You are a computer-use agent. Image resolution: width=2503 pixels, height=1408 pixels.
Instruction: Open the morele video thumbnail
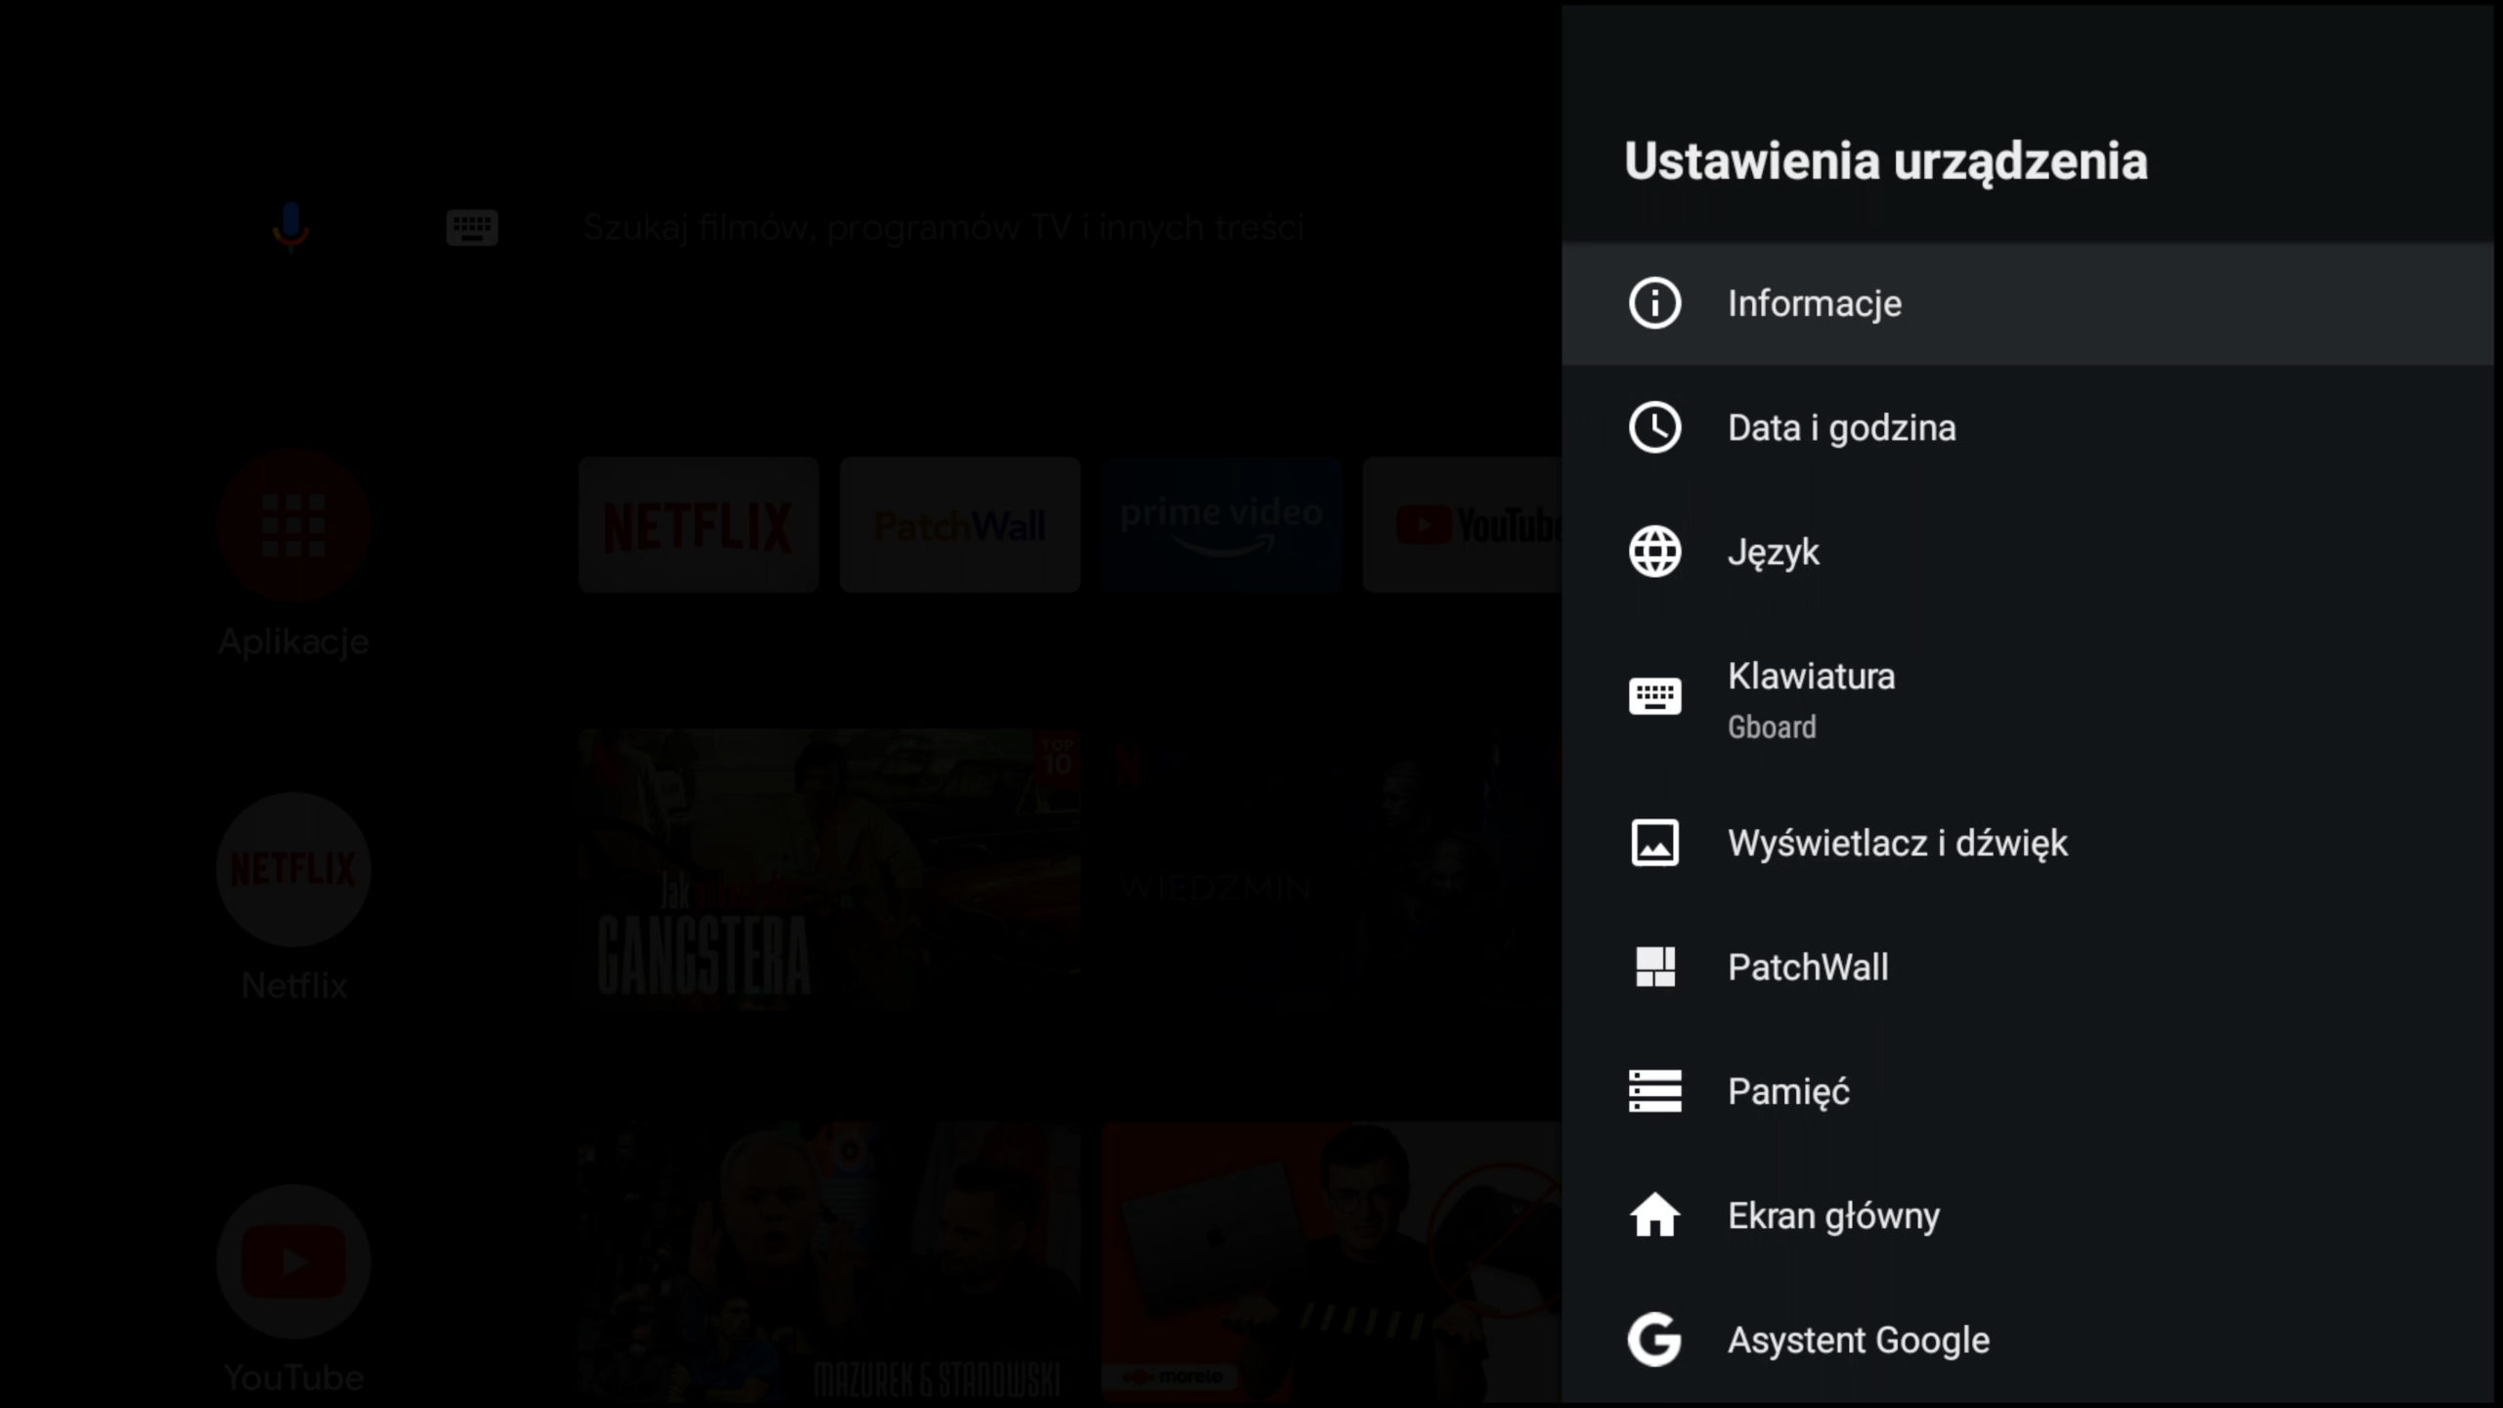(1332, 1262)
